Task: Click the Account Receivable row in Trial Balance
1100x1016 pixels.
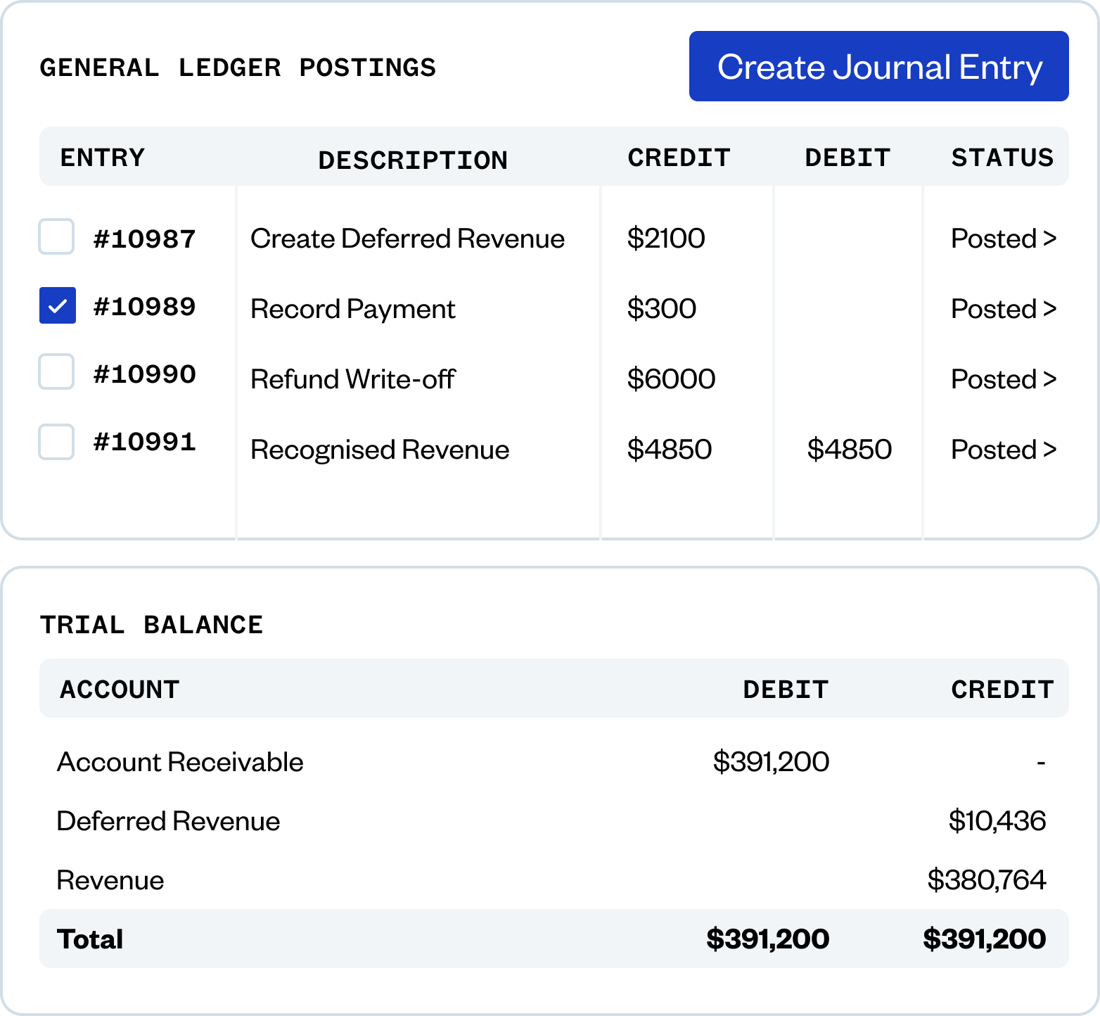Action: tap(180, 762)
